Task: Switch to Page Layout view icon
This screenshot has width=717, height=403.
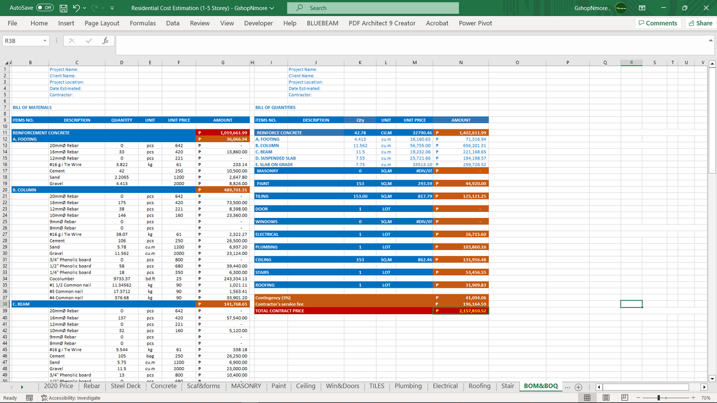Action: pos(605,398)
